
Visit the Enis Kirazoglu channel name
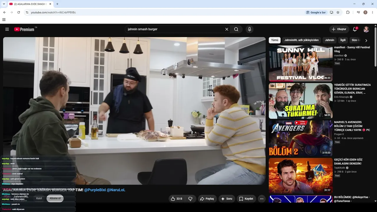pyautogui.click(x=341, y=97)
